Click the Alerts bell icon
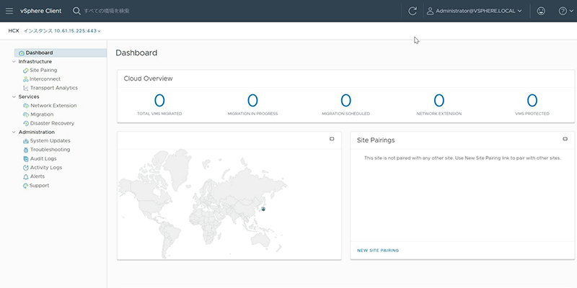Screen dimensions: 577x288 (x=26, y=176)
